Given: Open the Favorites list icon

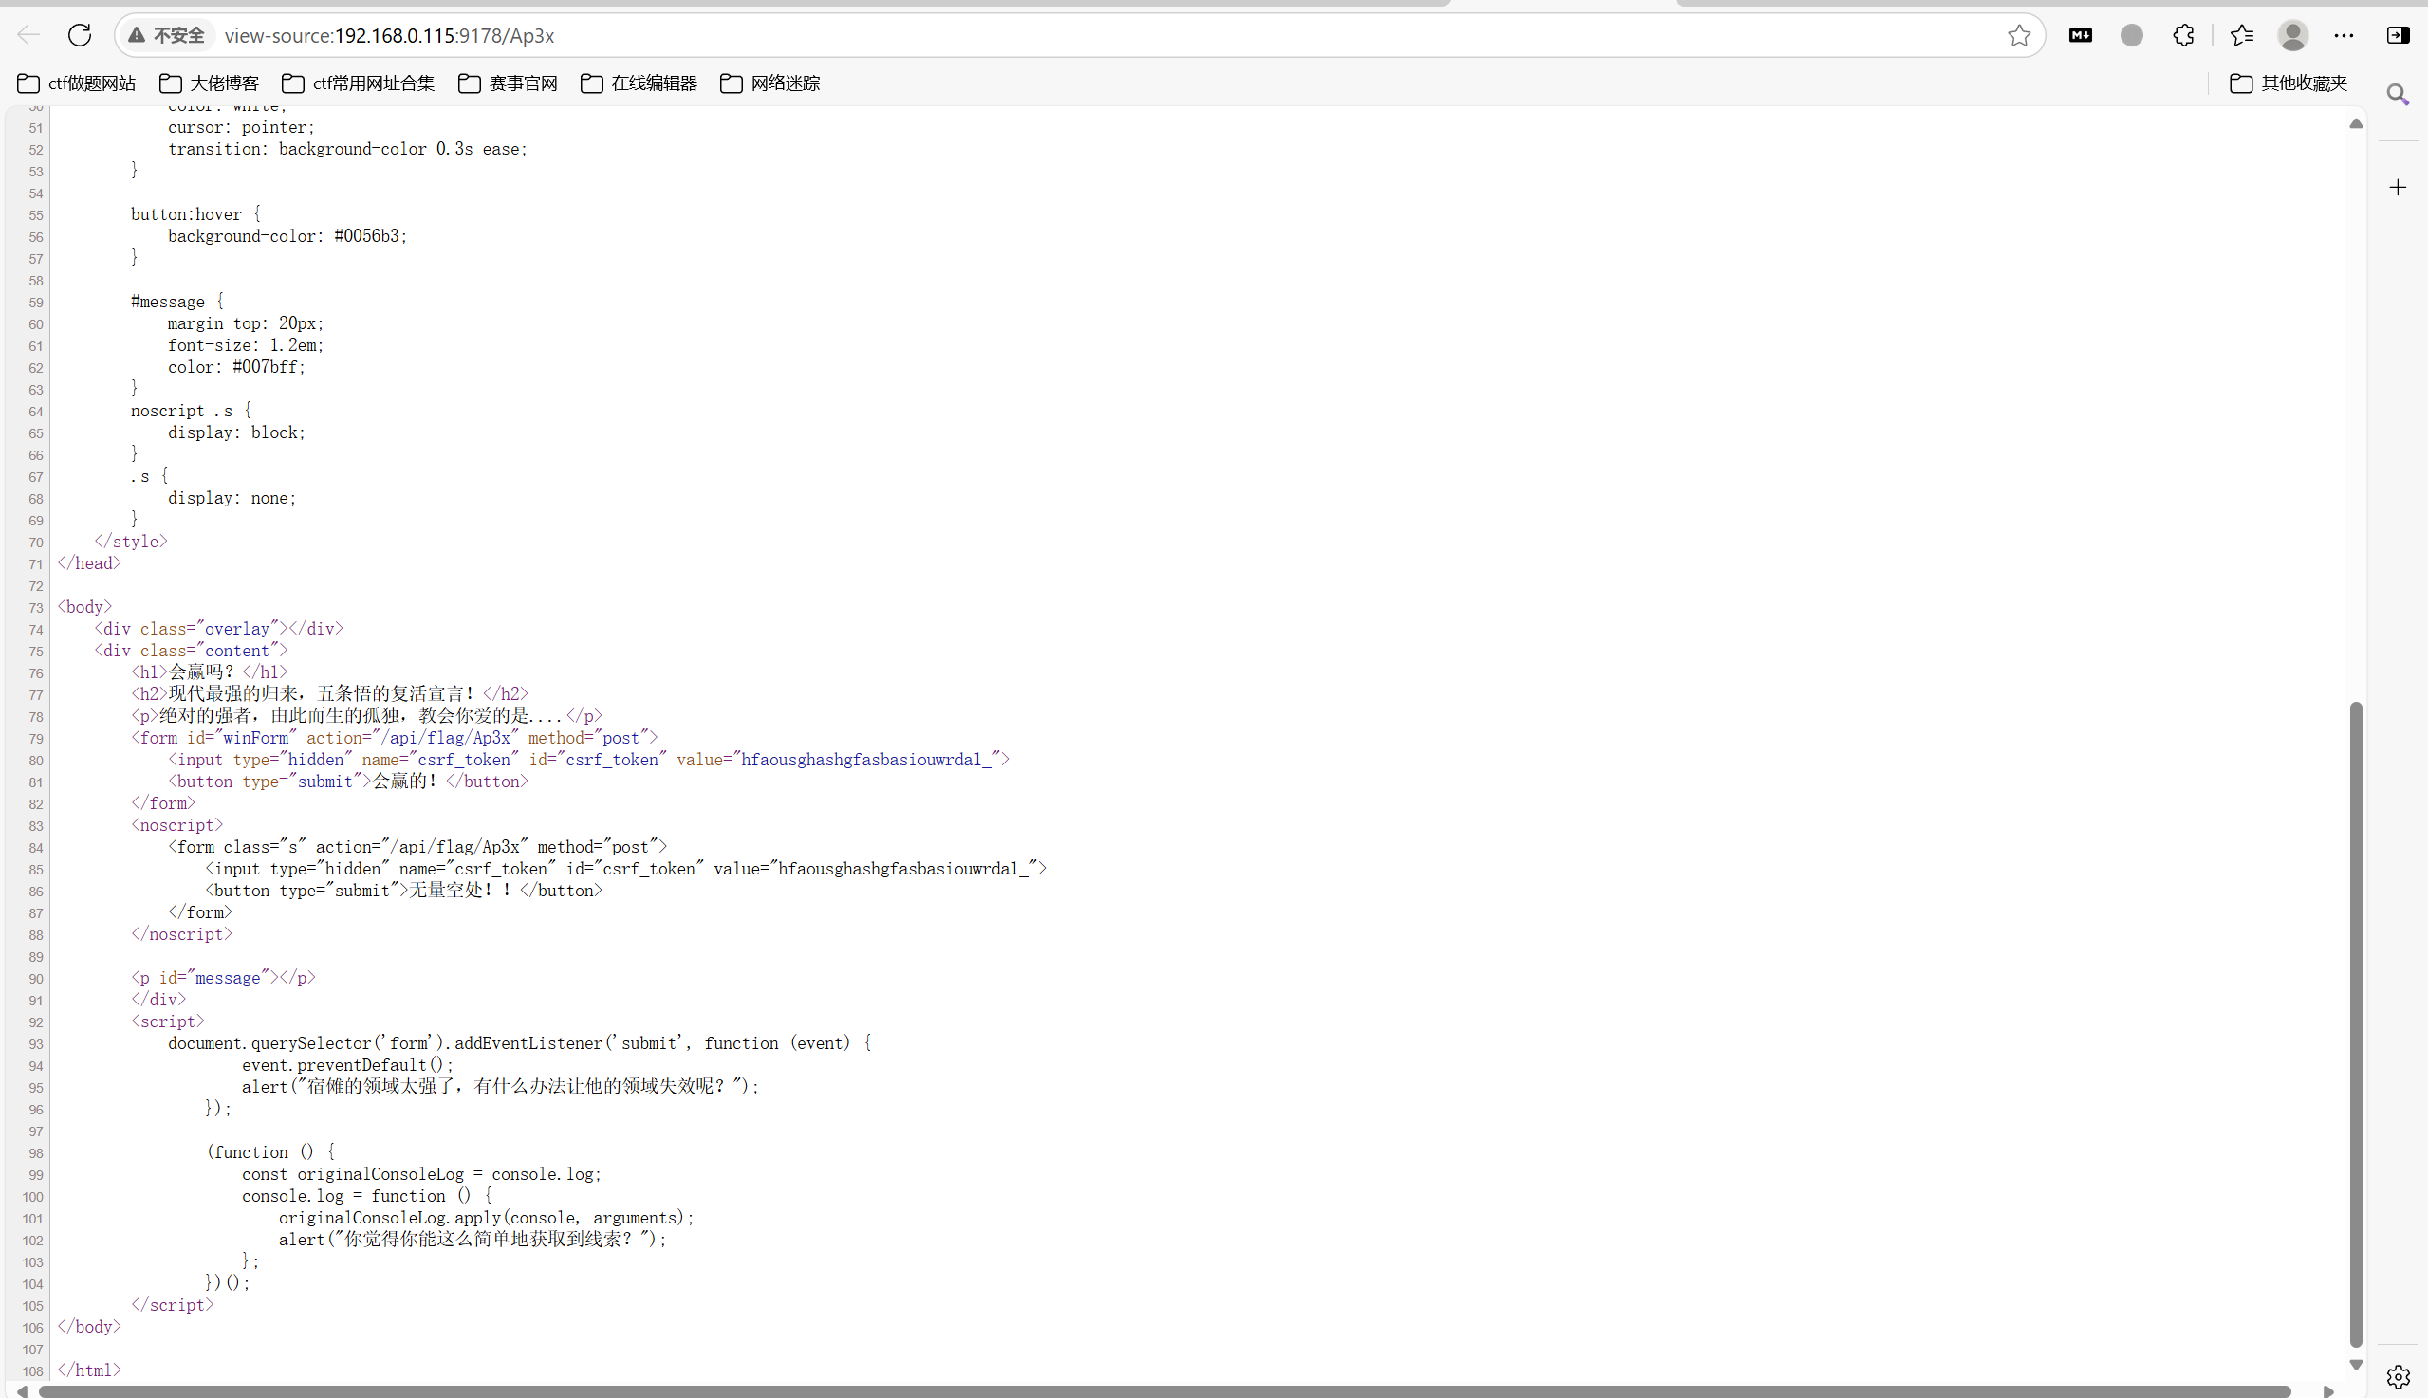Looking at the screenshot, I should pyautogui.click(x=2242, y=35).
